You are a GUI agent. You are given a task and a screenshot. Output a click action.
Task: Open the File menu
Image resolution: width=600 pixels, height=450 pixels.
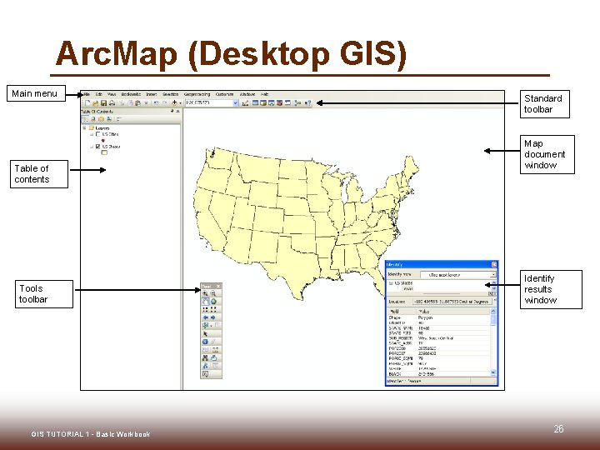[x=87, y=94]
